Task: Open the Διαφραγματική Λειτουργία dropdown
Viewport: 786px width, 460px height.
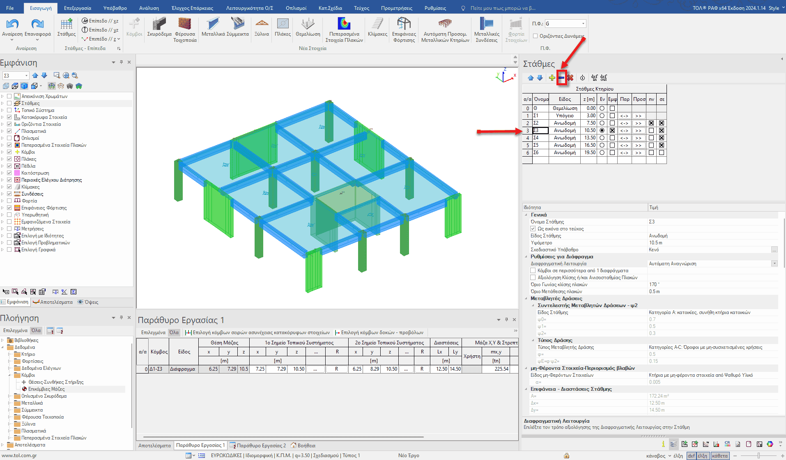Action: click(x=775, y=264)
